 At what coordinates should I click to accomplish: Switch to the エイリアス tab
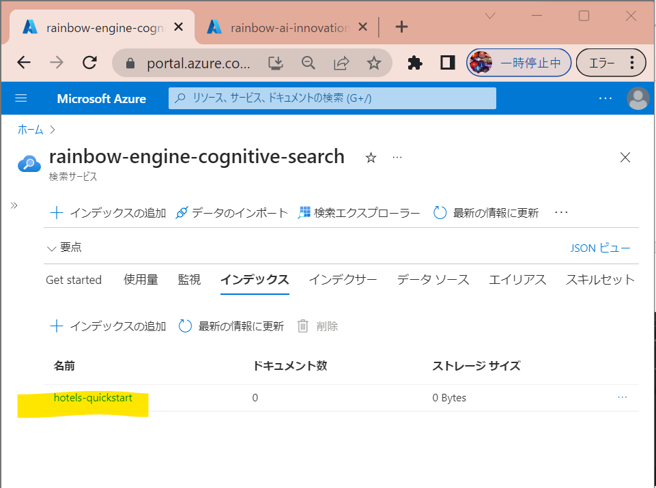(x=517, y=280)
